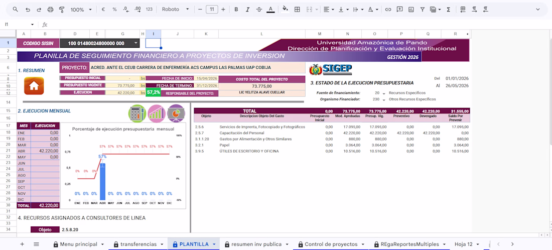The width and height of the screenshot is (552, 250).
Task: Open the search the menus tool
Action: point(15,10)
